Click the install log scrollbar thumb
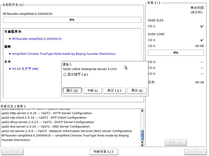This screenshot has height=156, width=209. coord(142,135)
